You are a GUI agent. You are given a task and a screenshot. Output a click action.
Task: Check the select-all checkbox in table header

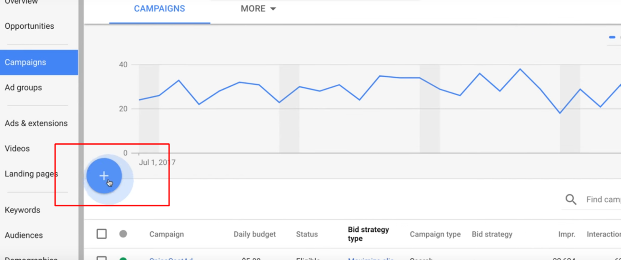click(x=101, y=233)
